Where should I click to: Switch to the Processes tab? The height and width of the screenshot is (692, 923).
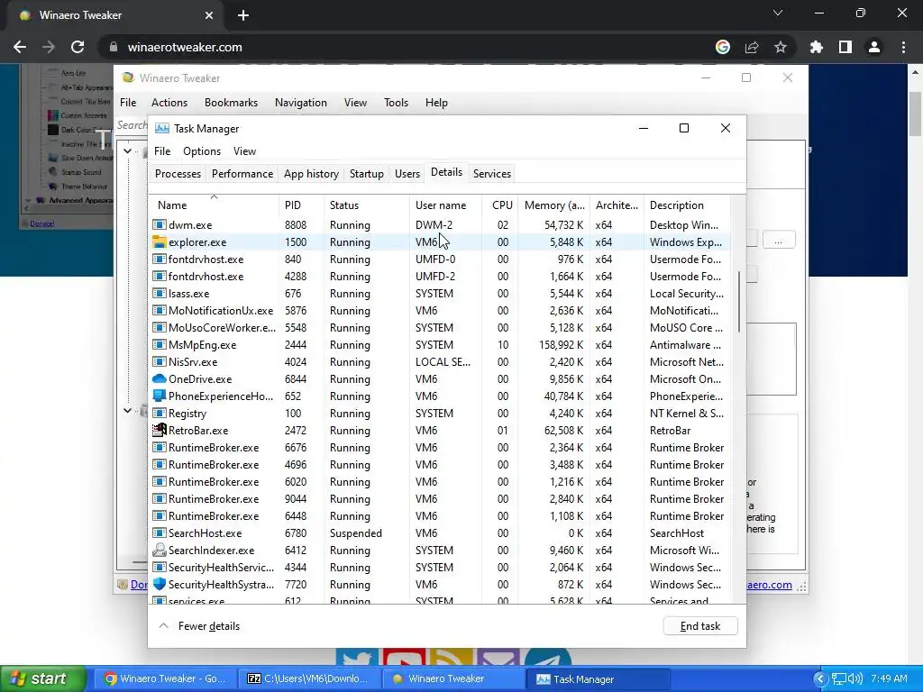(178, 174)
